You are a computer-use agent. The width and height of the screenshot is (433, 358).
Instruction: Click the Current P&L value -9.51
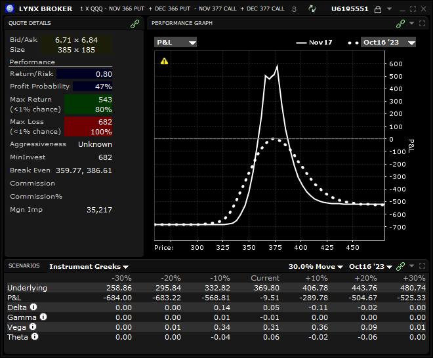tap(269, 298)
